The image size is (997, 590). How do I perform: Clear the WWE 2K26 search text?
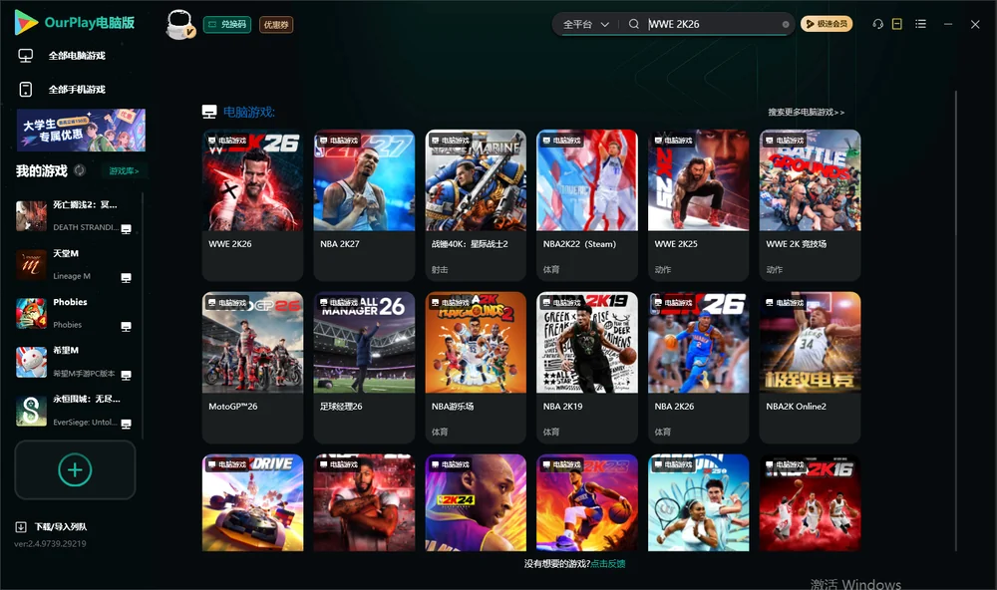pos(786,24)
